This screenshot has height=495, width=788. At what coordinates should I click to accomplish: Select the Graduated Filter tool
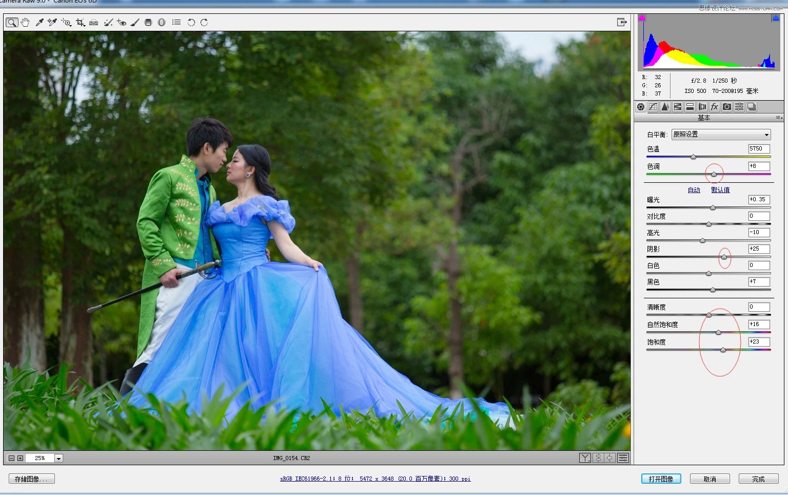pyautogui.click(x=148, y=23)
